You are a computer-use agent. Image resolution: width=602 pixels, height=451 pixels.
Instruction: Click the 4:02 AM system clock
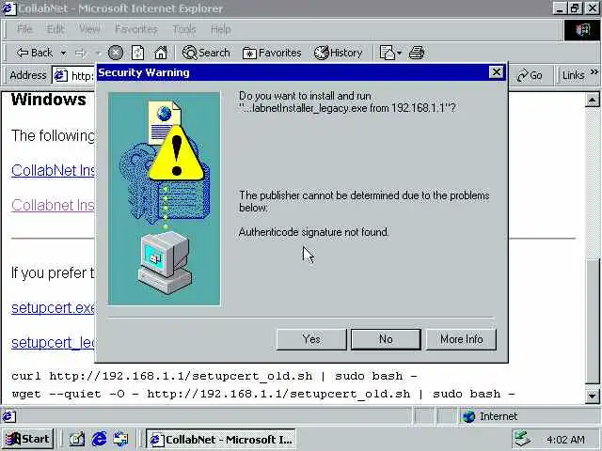coord(565,440)
